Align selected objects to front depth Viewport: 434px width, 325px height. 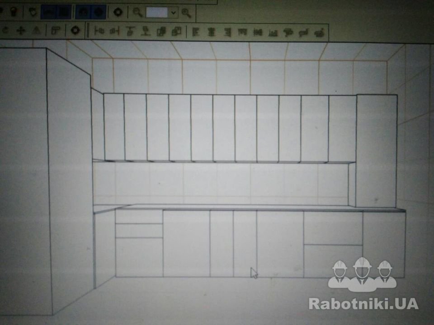288,33
